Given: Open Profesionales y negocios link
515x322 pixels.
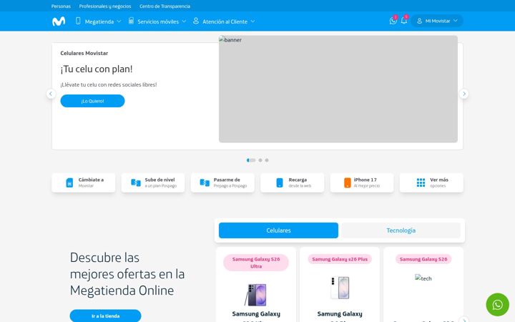Looking at the screenshot, I should click(x=105, y=6).
